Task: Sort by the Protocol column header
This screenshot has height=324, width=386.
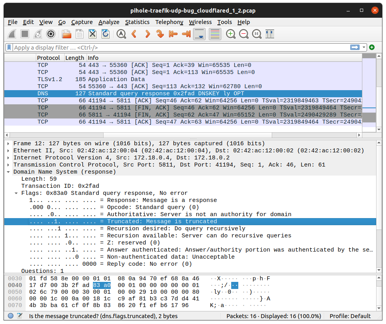Action: [x=50, y=58]
